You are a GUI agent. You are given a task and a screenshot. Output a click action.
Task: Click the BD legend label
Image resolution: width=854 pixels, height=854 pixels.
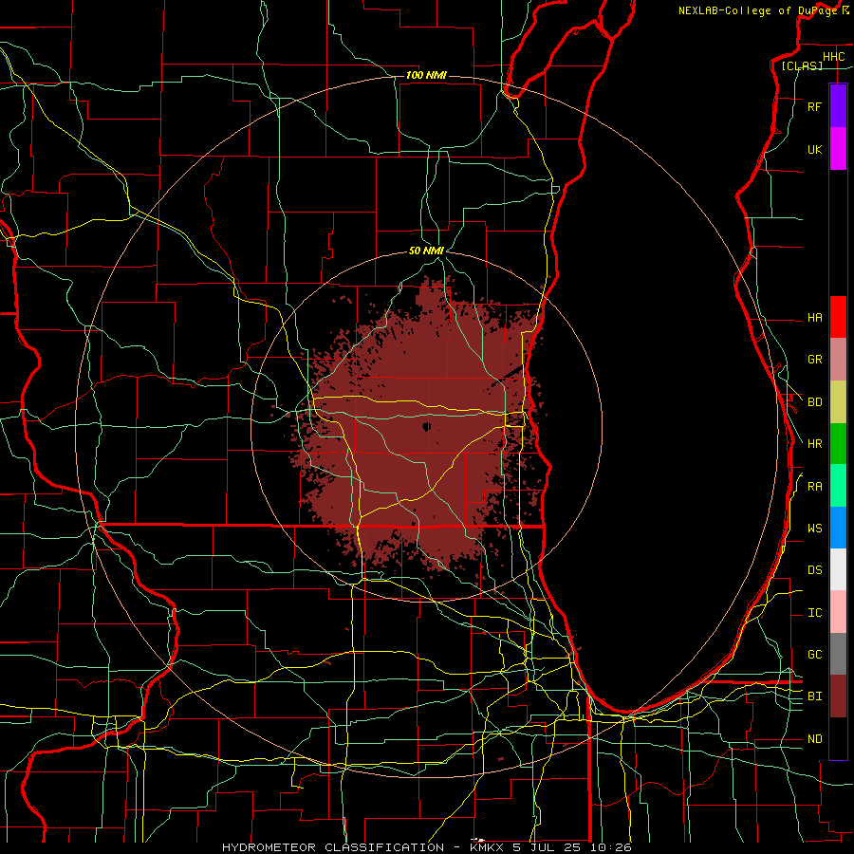814,402
